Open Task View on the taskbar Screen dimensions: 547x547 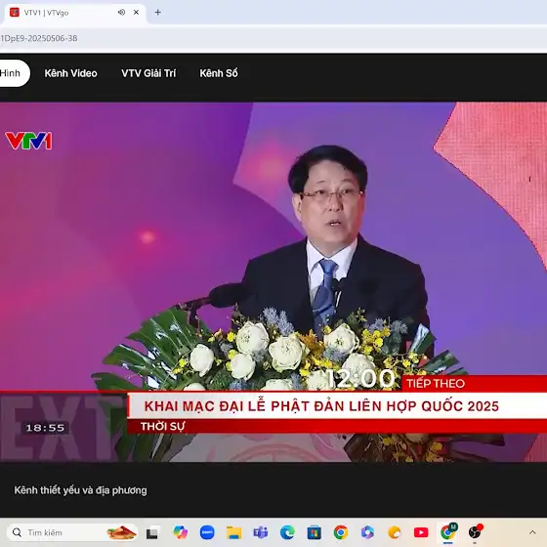(x=152, y=532)
